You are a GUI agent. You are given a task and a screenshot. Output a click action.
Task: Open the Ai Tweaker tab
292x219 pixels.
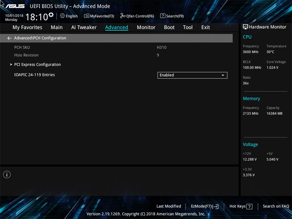[84, 28]
